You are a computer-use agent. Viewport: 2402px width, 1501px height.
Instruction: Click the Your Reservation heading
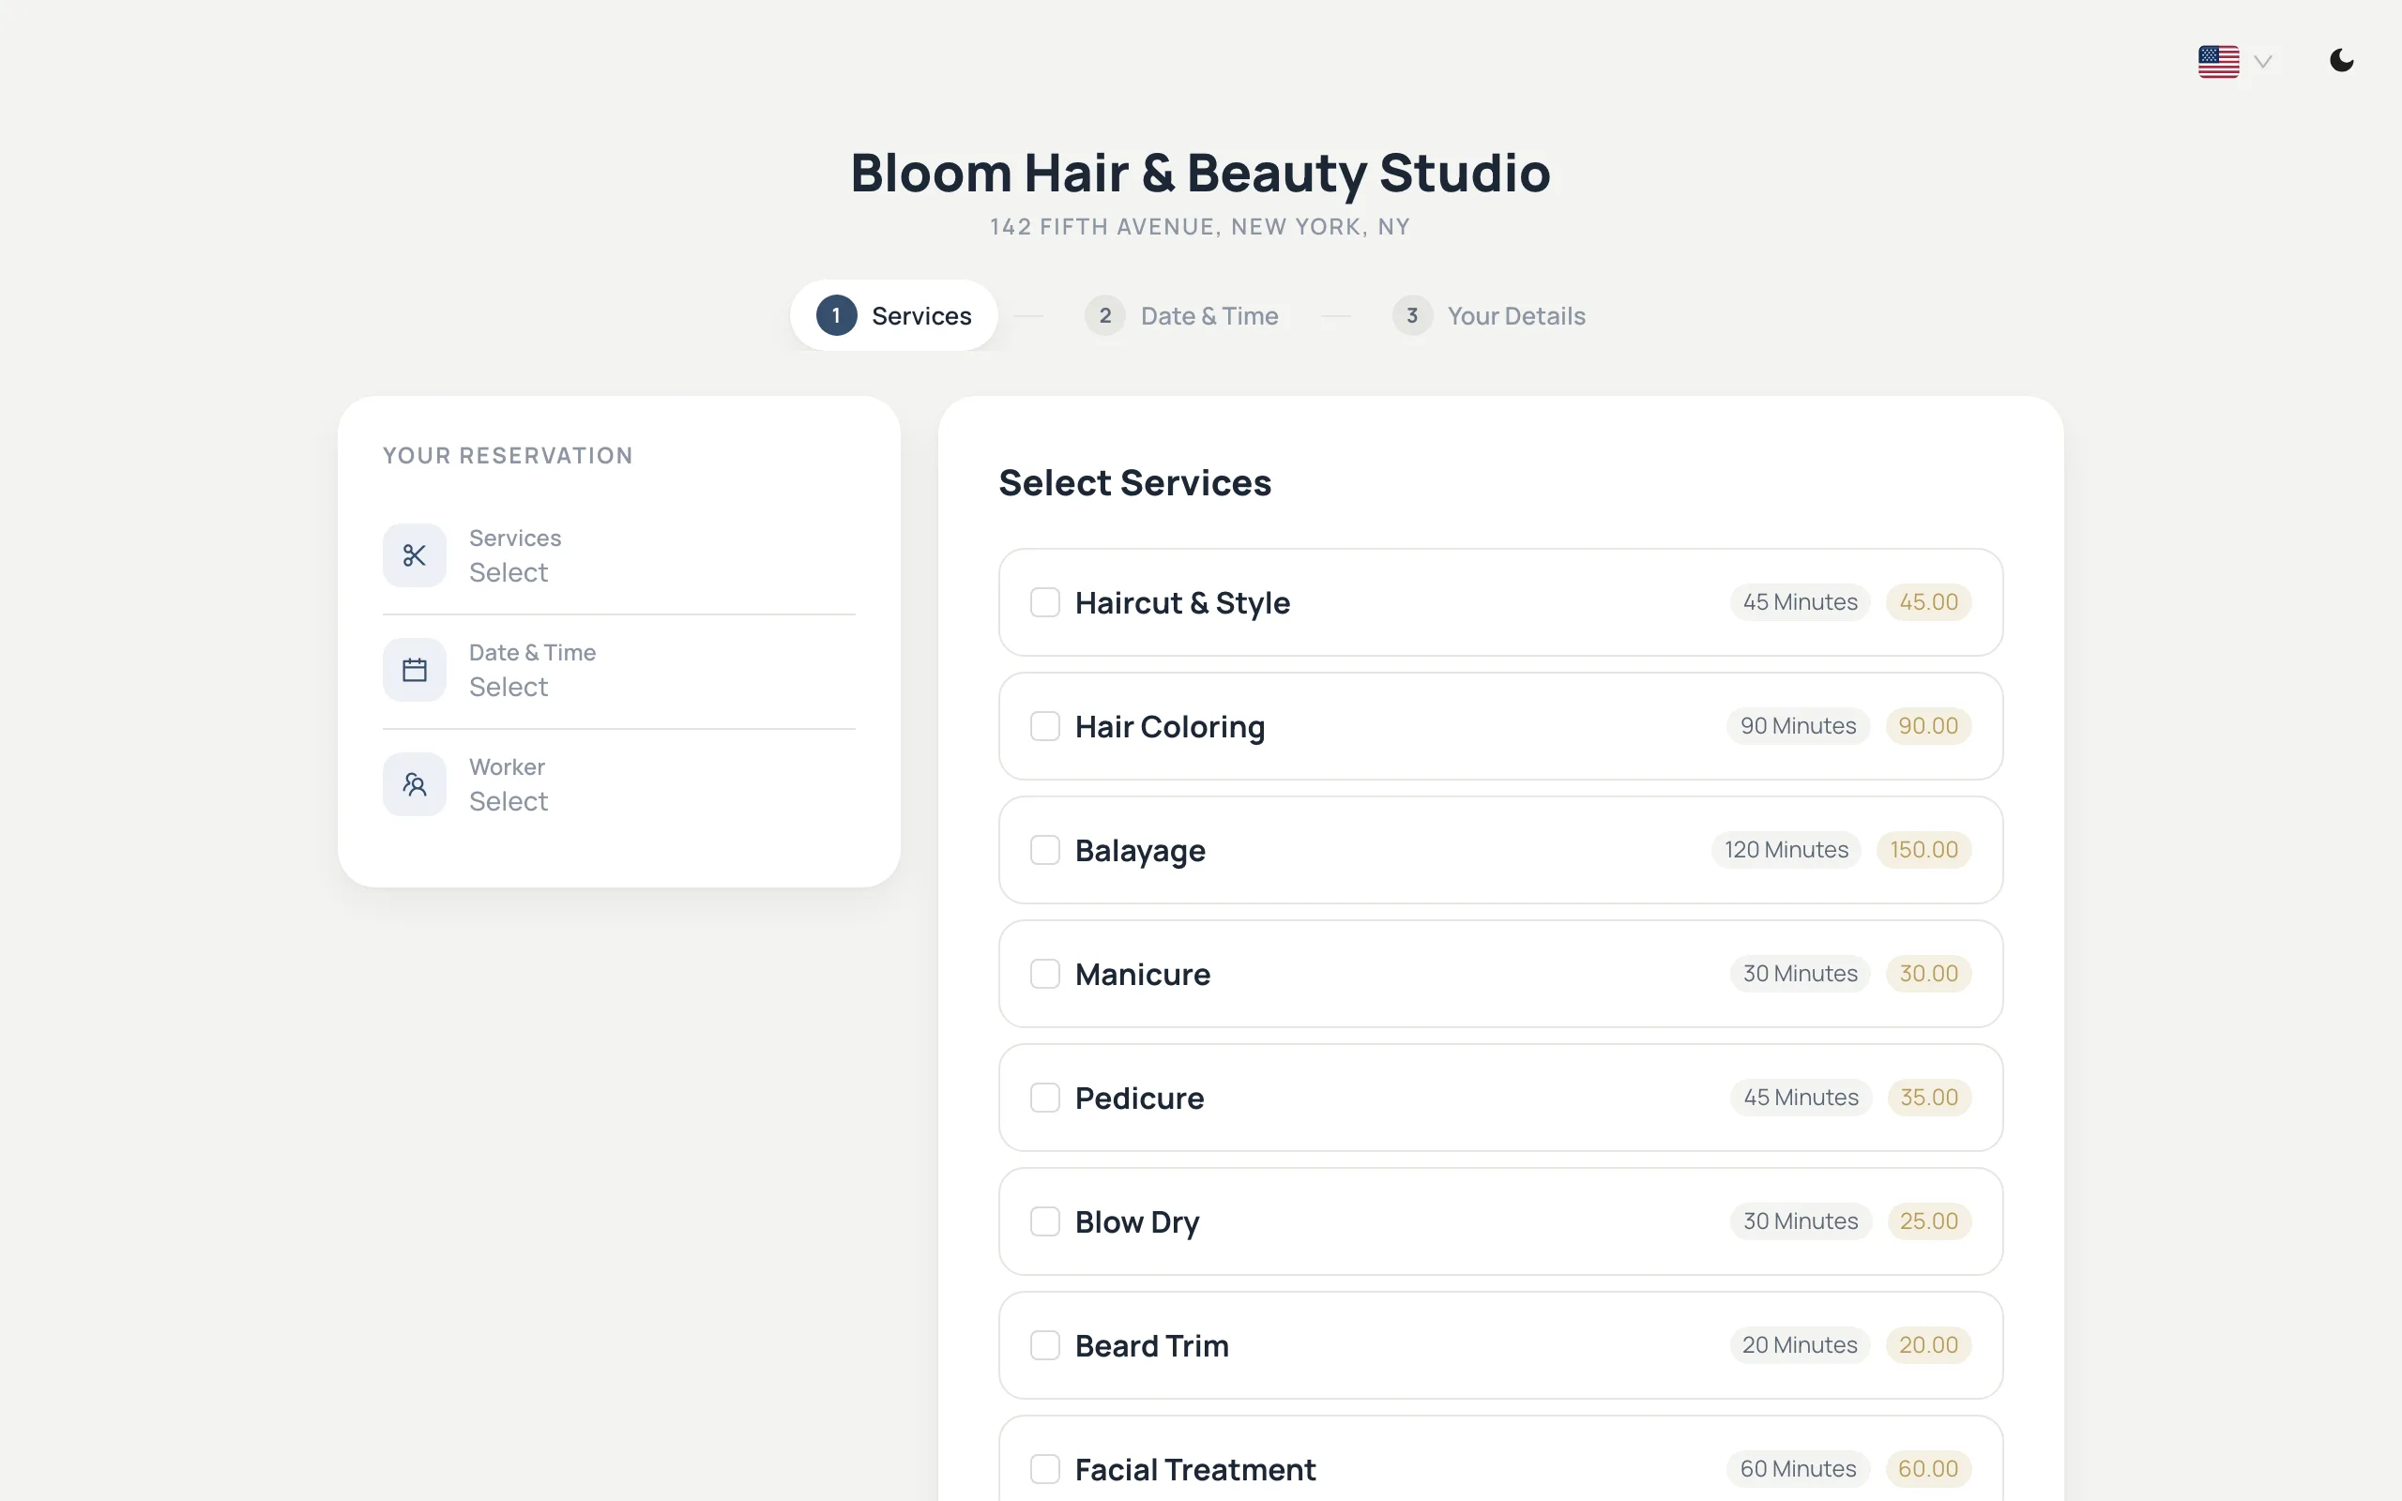tap(508, 456)
